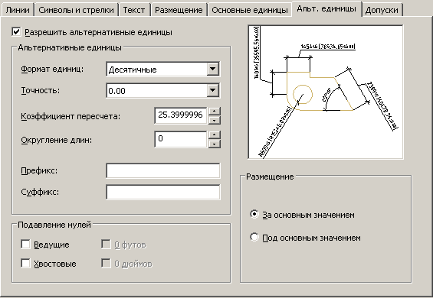Click the dimension style preview image

click(326, 92)
